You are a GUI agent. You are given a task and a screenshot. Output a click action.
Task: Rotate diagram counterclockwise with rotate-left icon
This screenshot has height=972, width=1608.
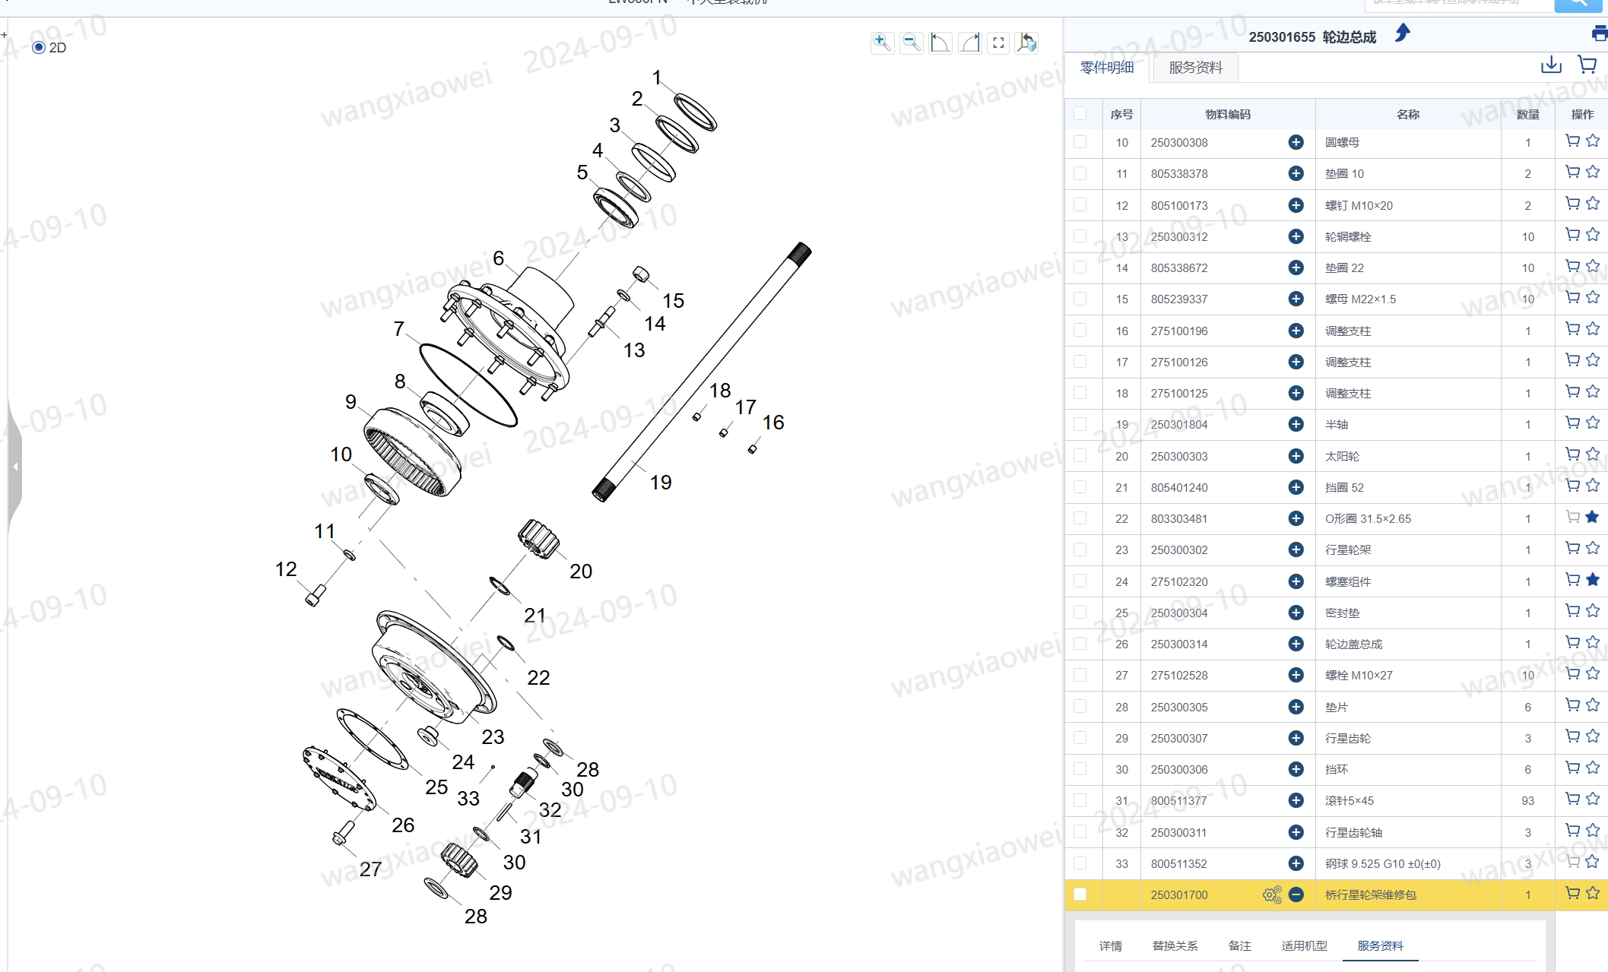[x=940, y=43]
